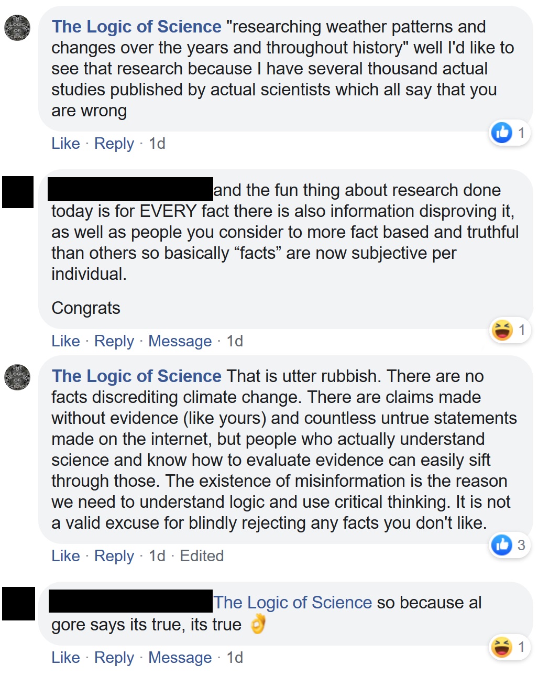The image size is (538, 676).
Task: Click laughing reaction icon on second comment
Action: [x=502, y=330]
